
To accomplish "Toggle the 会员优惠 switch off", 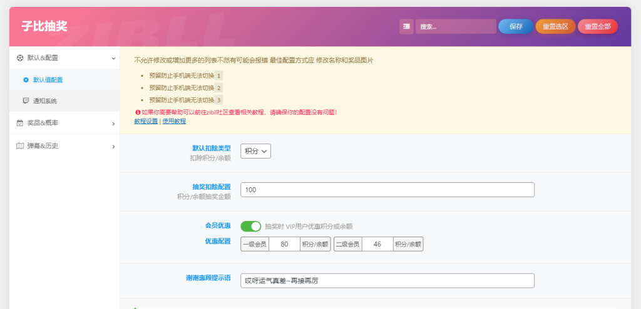I will tap(250, 227).
